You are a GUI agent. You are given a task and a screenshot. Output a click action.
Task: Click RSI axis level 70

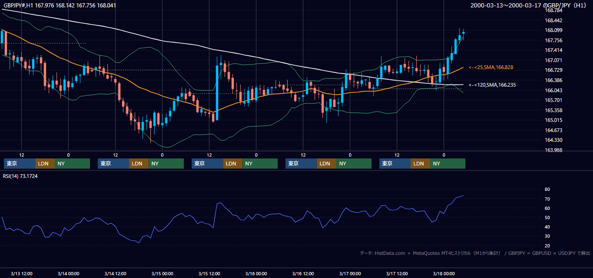[548, 199]
